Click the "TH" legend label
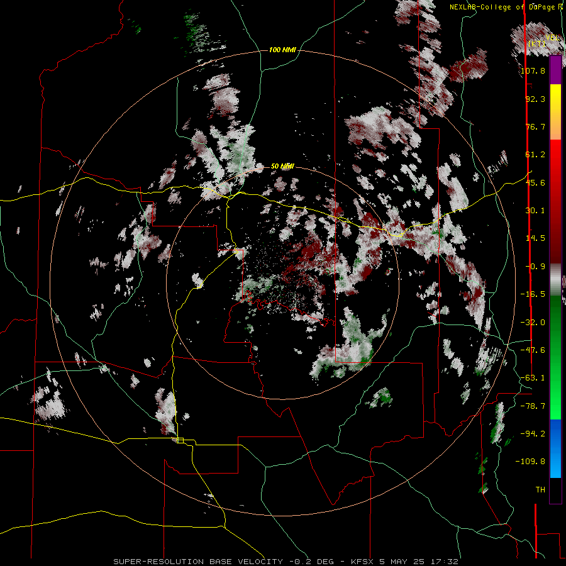 coord(540,490)
